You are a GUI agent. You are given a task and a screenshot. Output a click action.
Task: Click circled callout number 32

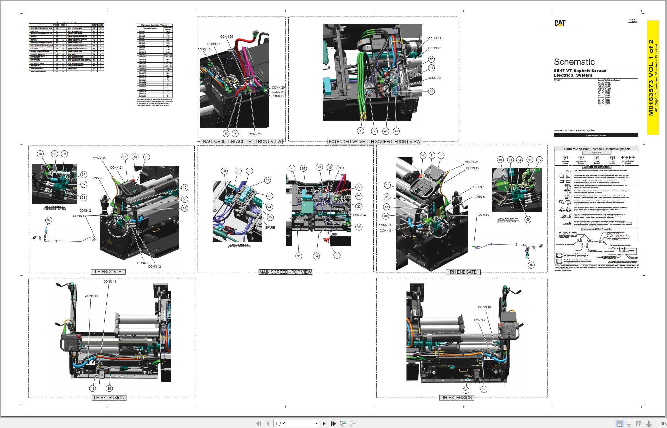(49, 220)
